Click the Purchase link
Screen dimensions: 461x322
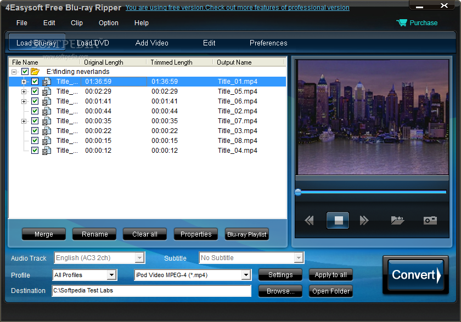[423, 23]
